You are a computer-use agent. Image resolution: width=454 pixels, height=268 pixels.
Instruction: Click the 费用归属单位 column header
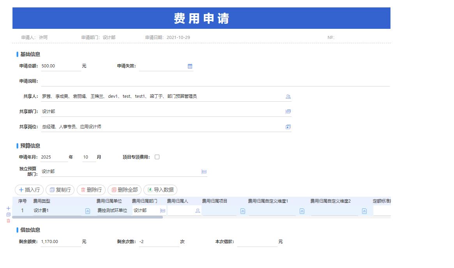(x=109, y=201)
